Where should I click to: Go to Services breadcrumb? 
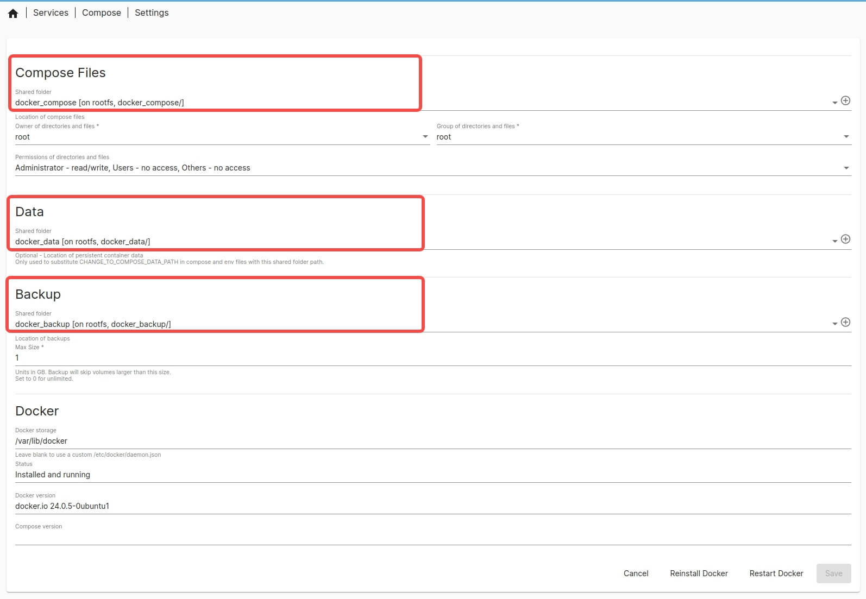coord(51,12)
